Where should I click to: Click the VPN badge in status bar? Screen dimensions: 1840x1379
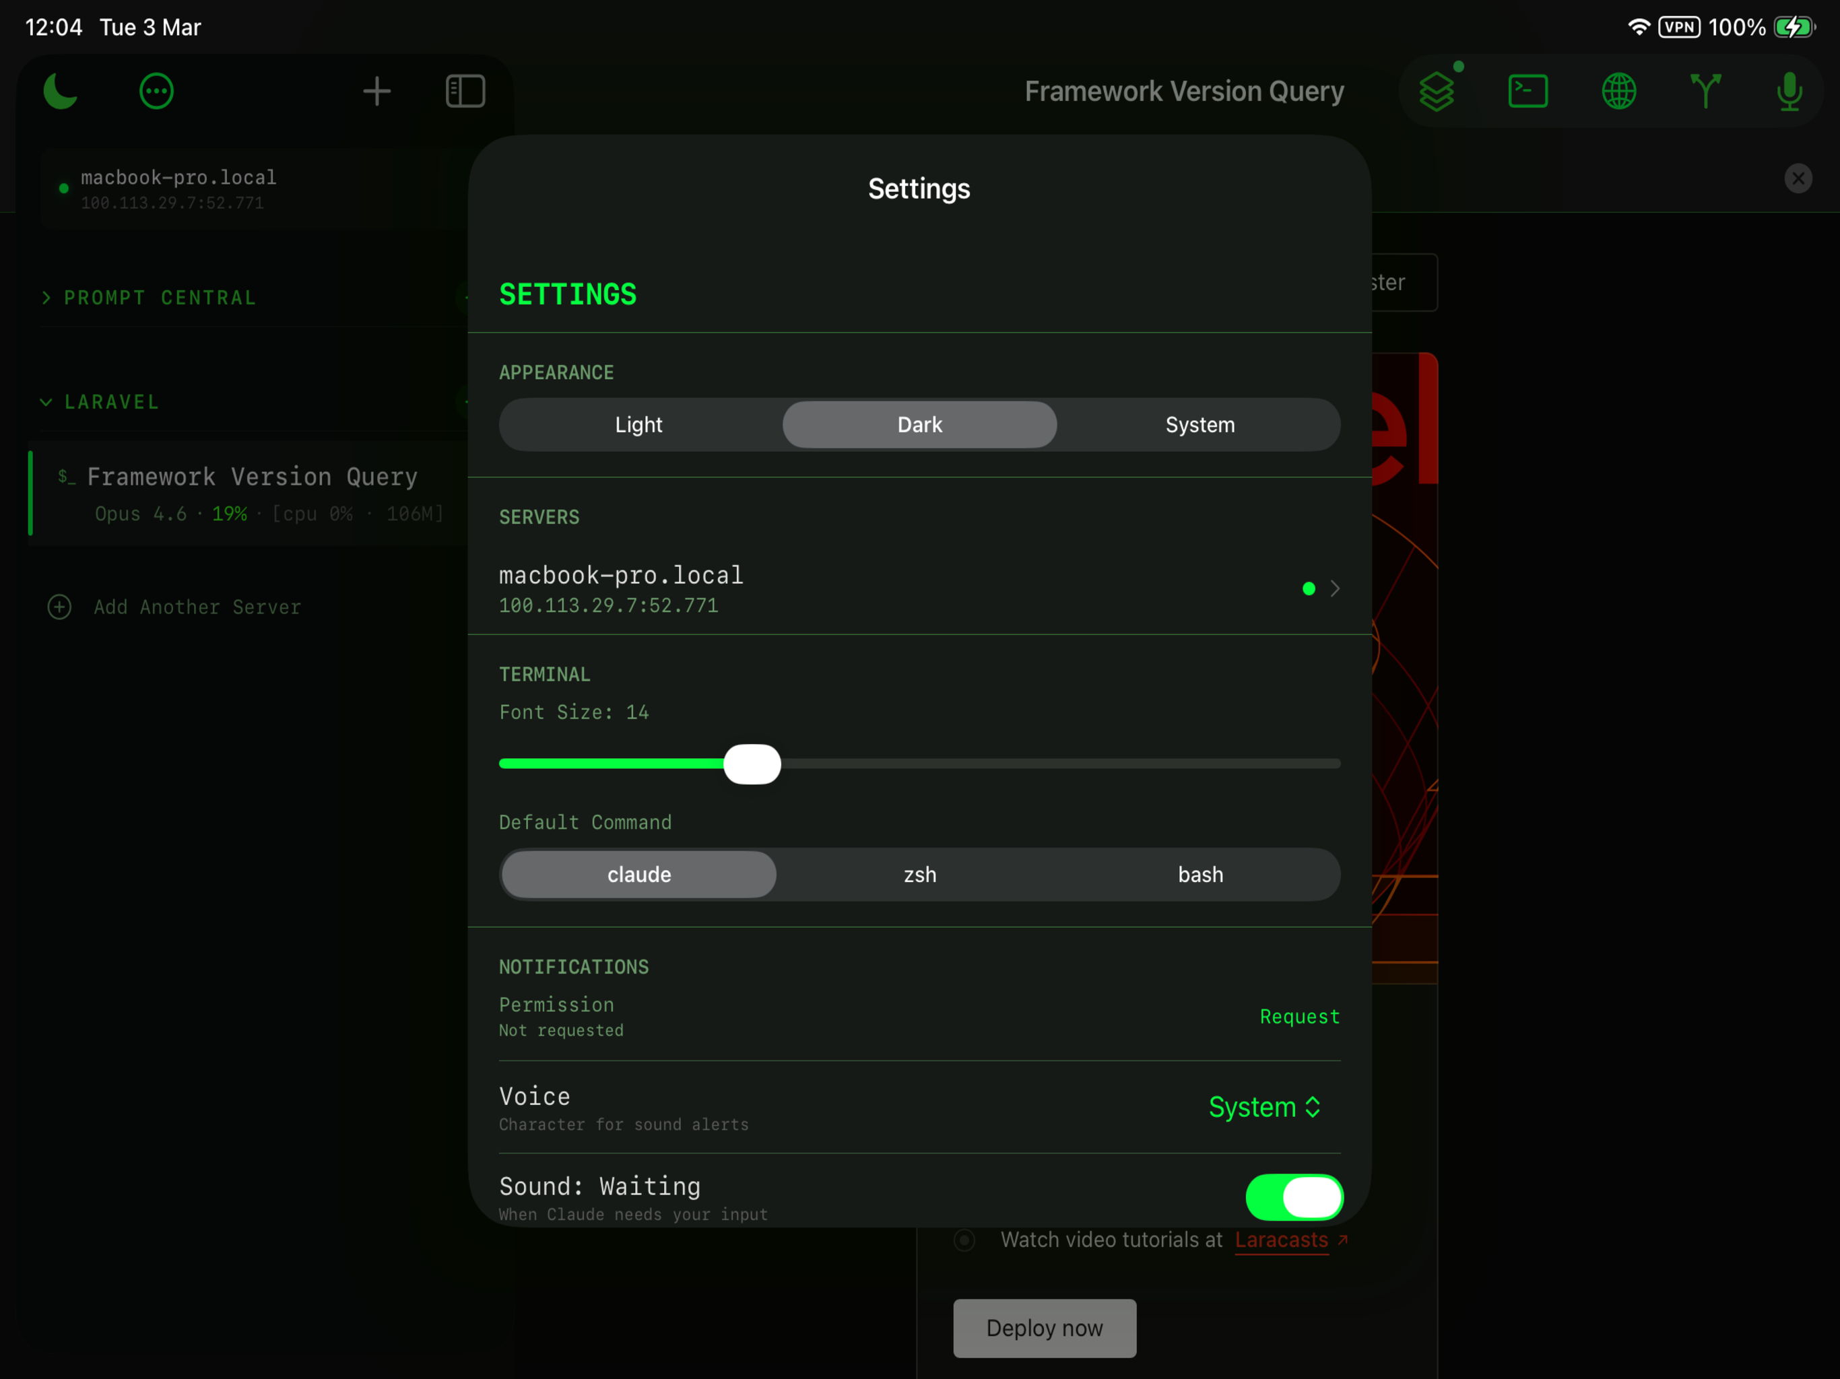(1678, 28)
